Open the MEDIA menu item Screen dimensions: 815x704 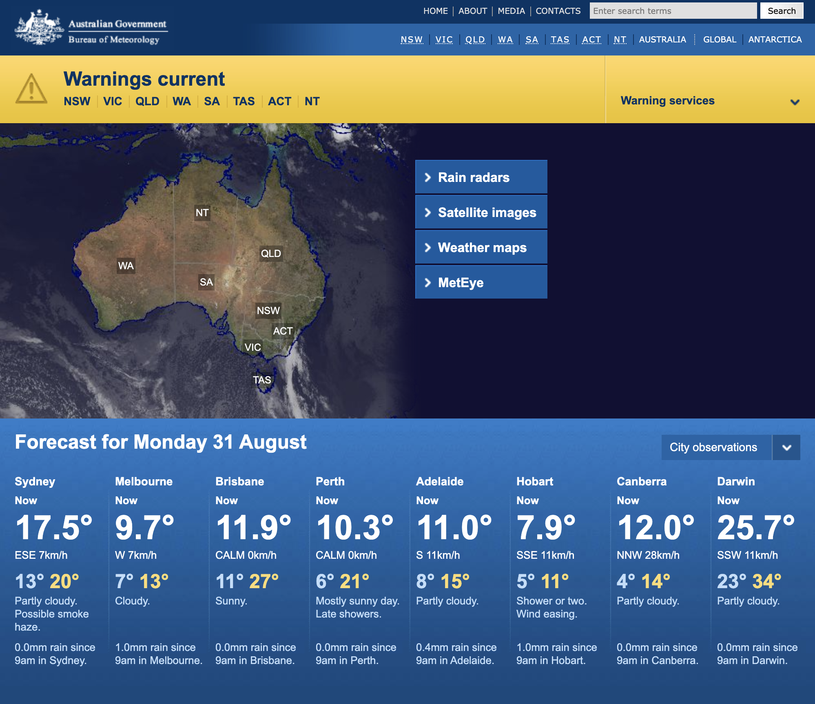click(511, 11)
